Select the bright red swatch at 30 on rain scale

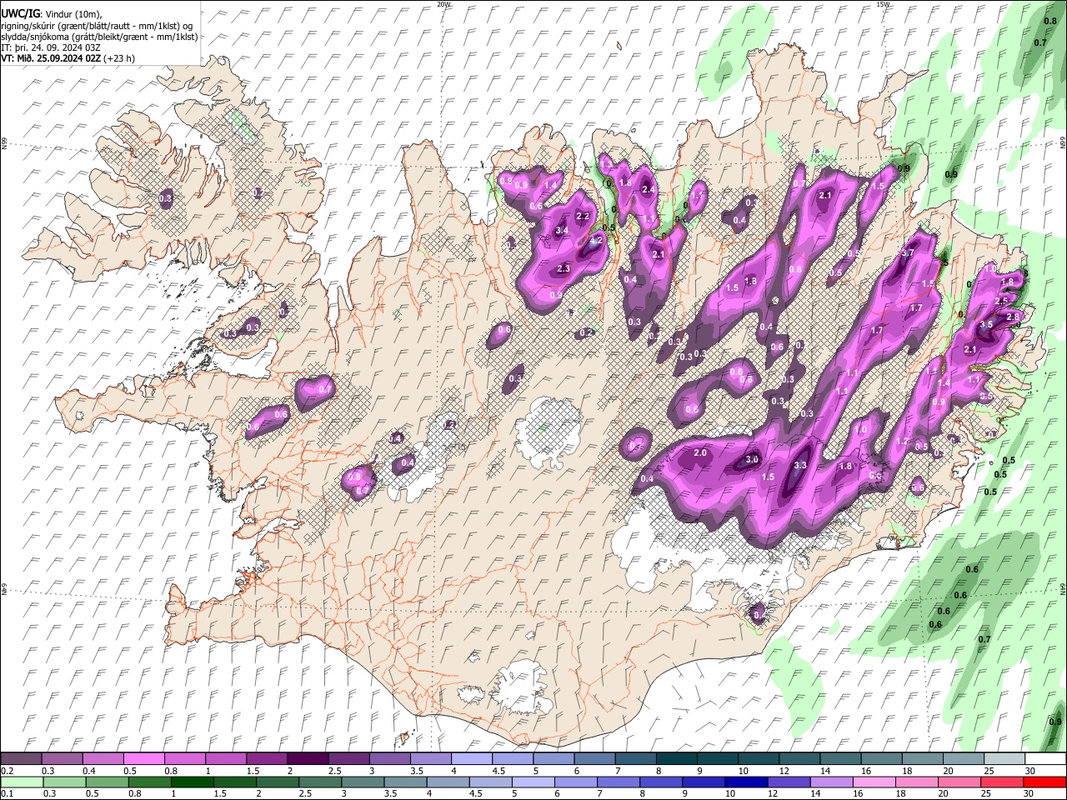point(1044,782)
